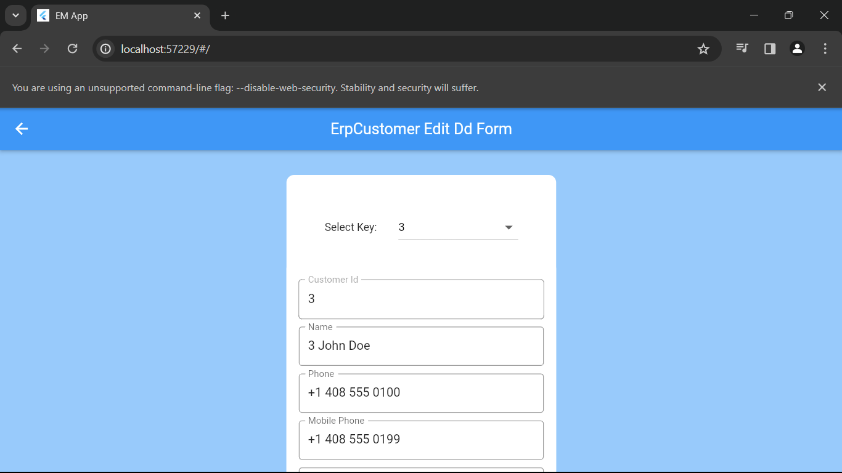Go back using the app bar arrow

(22, 129)
